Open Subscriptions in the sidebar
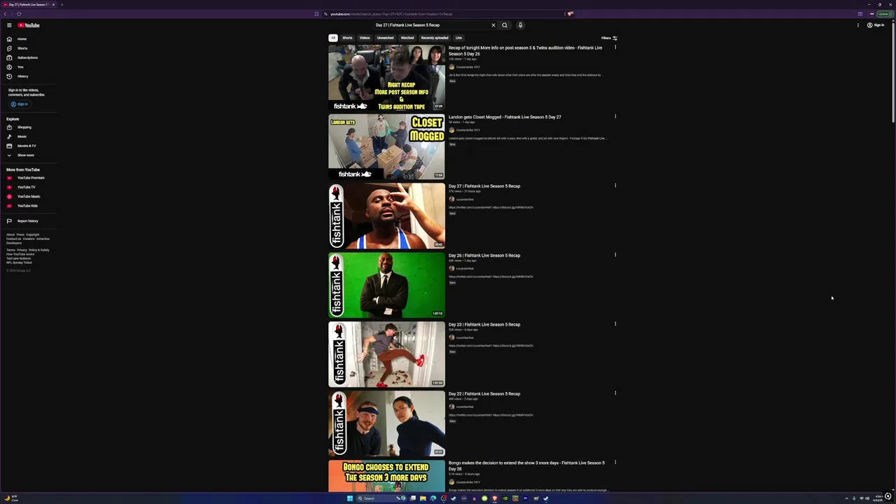Viewport: 896px width, 504px height. (x=27, y=57)
